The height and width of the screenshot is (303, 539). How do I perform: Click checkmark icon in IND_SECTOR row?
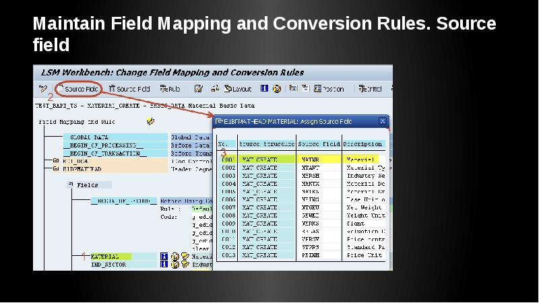[185, 264]
